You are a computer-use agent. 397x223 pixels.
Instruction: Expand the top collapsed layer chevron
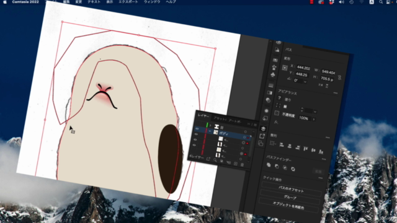point(210,125)
